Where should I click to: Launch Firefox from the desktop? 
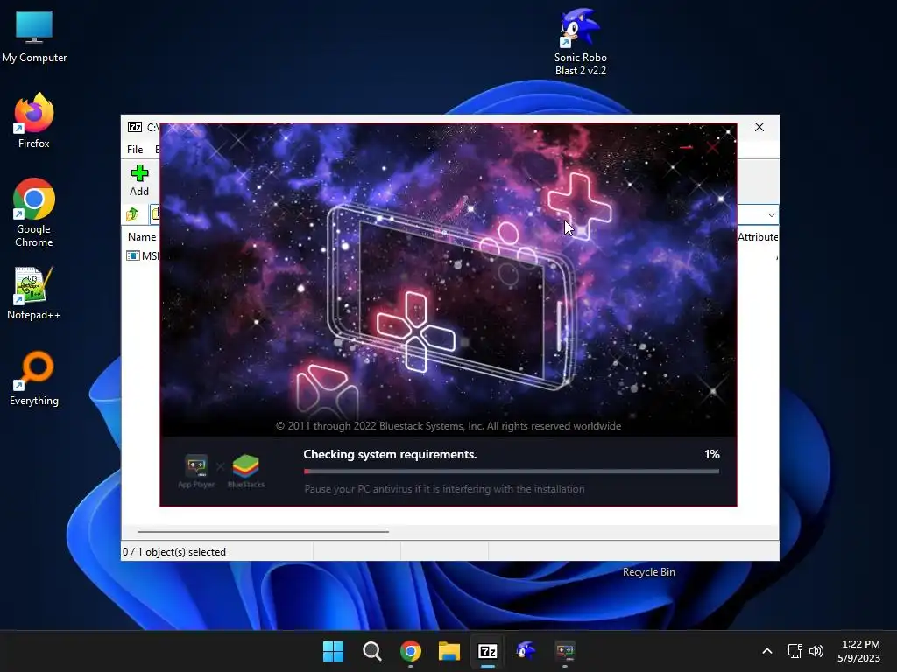34,121
